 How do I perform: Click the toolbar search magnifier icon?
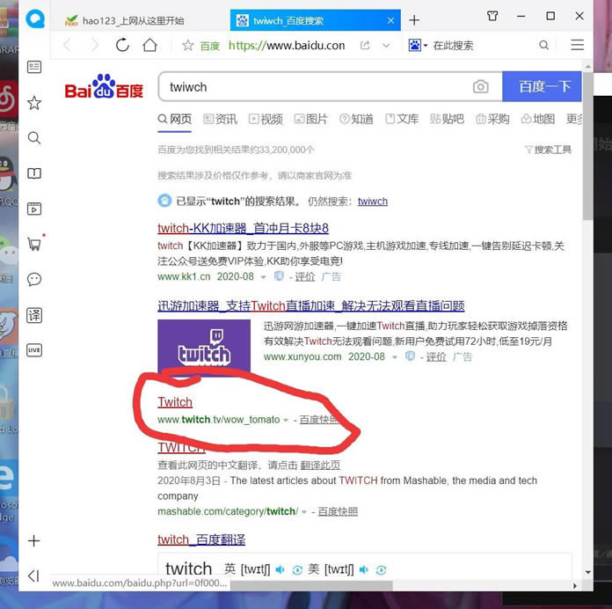click(x=543, y=45)
